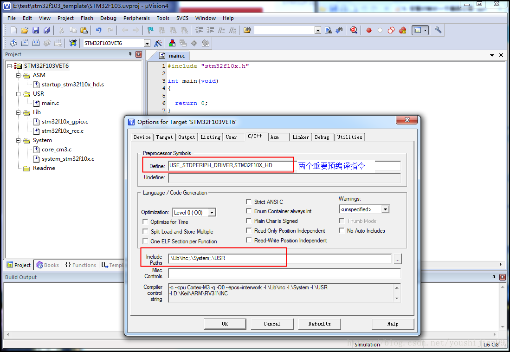The image size is (510, 352).
Task: Switch to the Linker tab
Action: click(300, 137)
